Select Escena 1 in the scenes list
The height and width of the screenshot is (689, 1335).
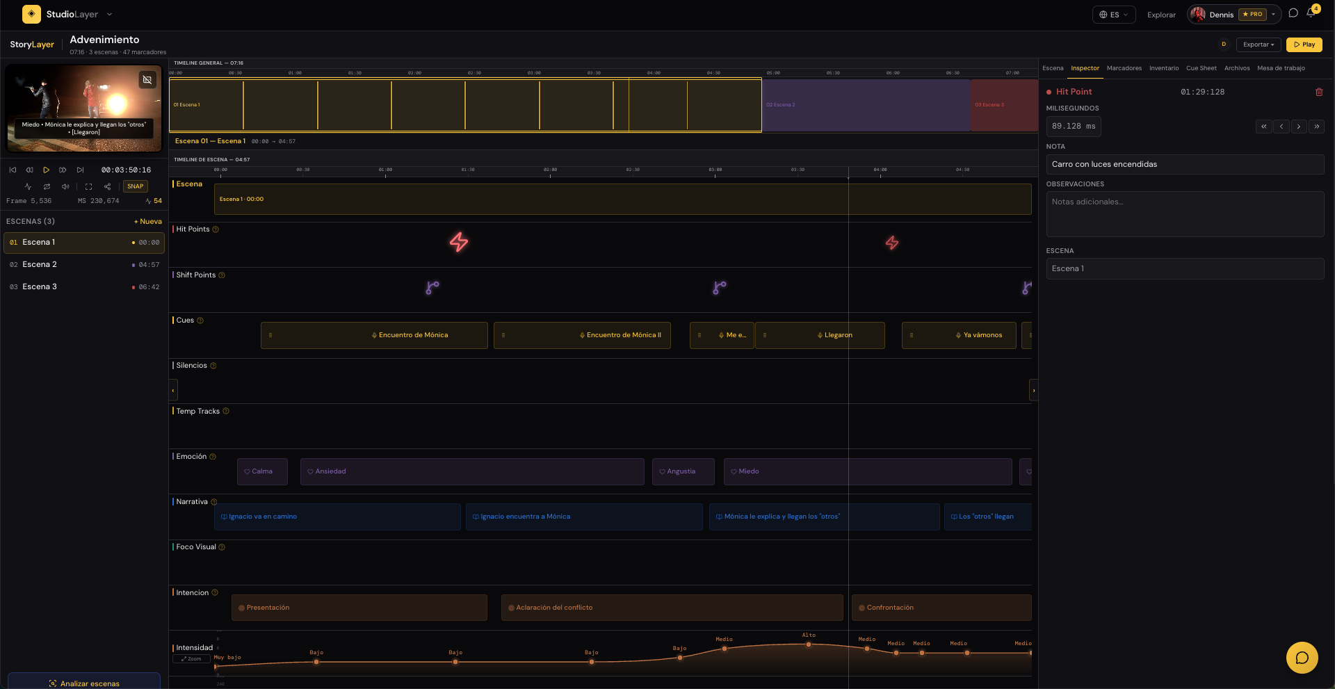(x=84, y=243)
